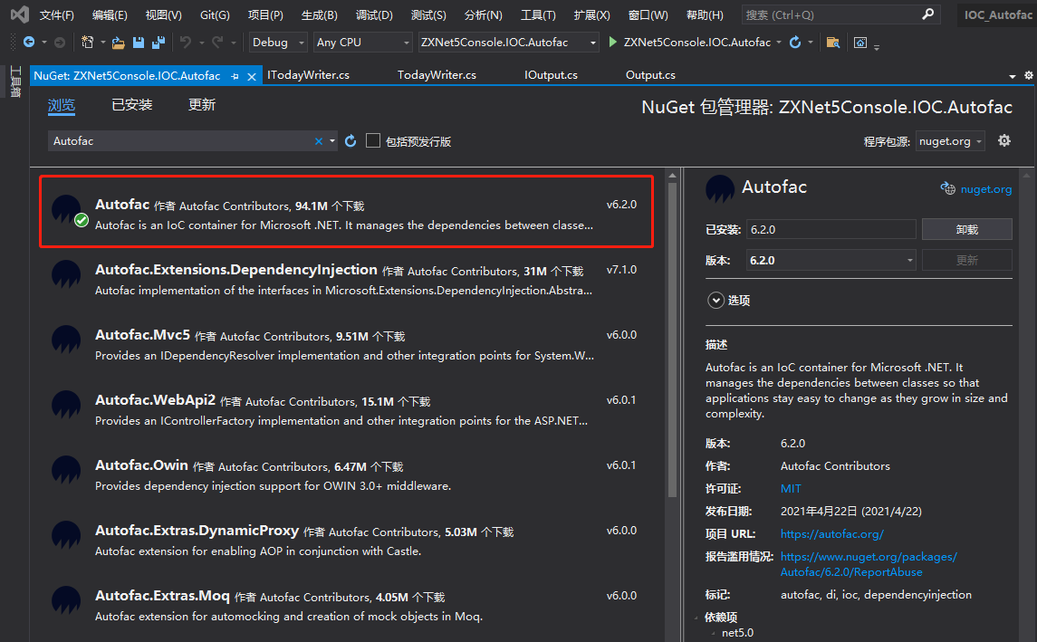Start debugging with the green play icon

[612, 43]
